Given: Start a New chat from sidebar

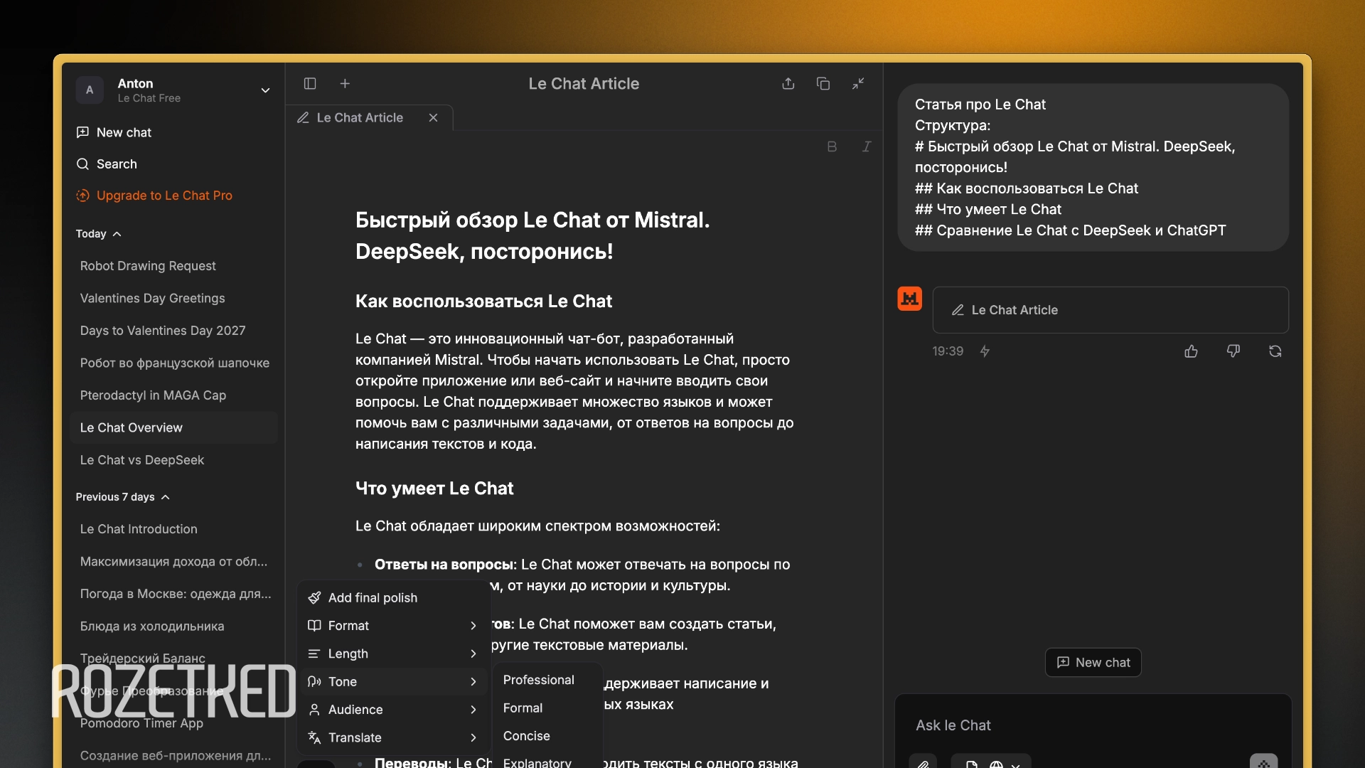Looking at the screenshot, I should point(114,132).
